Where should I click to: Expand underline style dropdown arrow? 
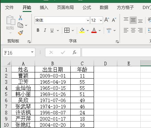[58, 30]
